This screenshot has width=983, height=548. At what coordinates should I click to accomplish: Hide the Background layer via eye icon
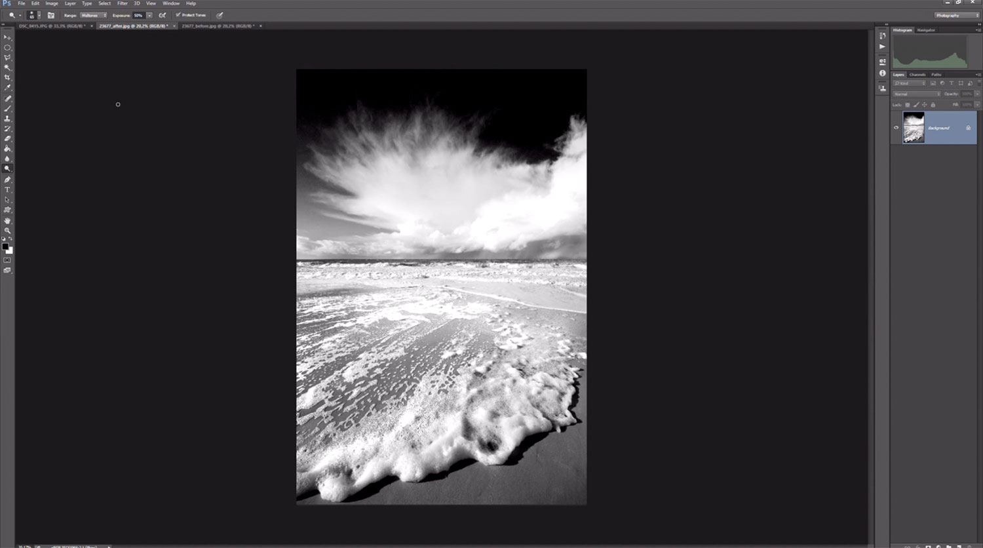pos(896,128)
